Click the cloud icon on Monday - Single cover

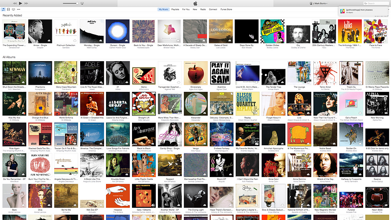(101, 41)
